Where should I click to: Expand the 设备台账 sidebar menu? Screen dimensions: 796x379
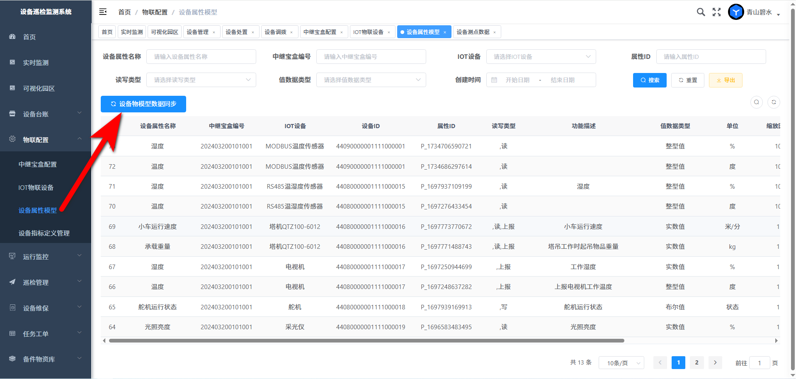(46, 114)
